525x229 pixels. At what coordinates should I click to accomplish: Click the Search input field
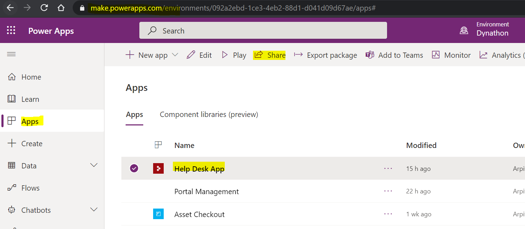263,31
